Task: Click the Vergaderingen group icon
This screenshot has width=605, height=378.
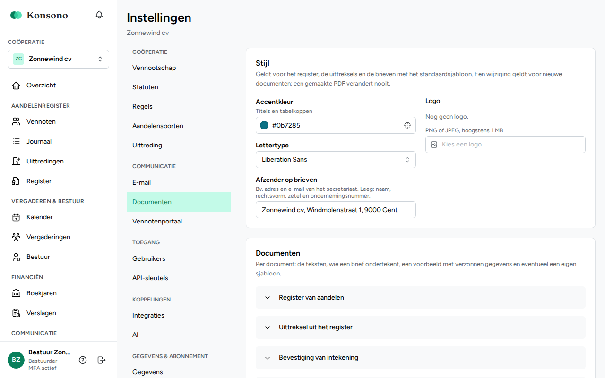Action: [x=16, y=237]
